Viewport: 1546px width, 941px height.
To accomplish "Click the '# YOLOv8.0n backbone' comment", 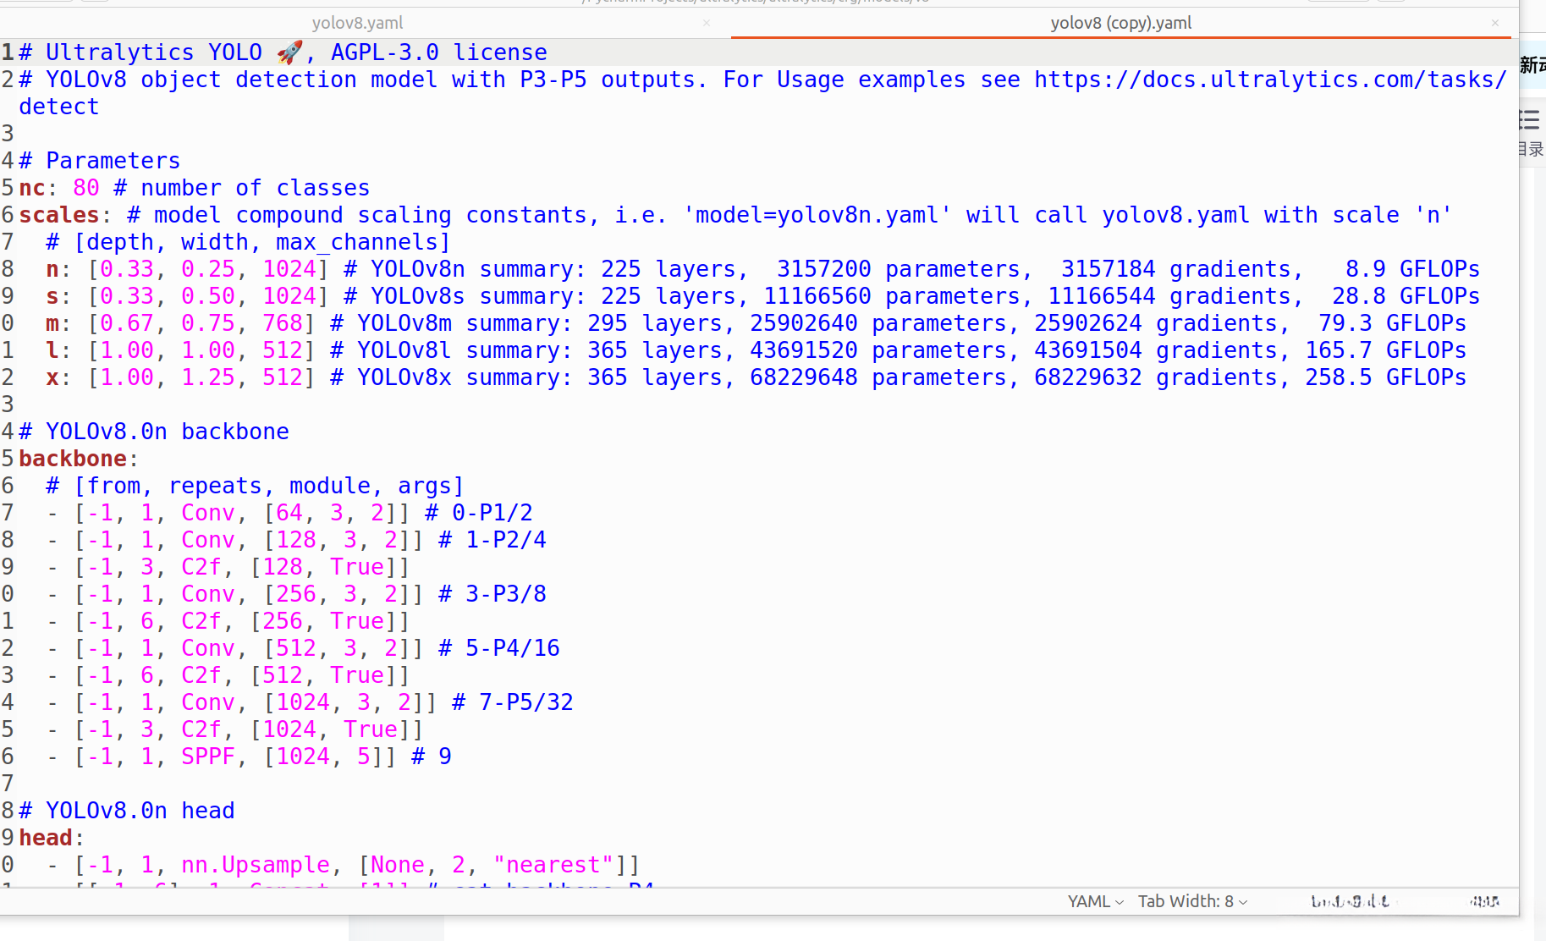I will coord(154,432).
